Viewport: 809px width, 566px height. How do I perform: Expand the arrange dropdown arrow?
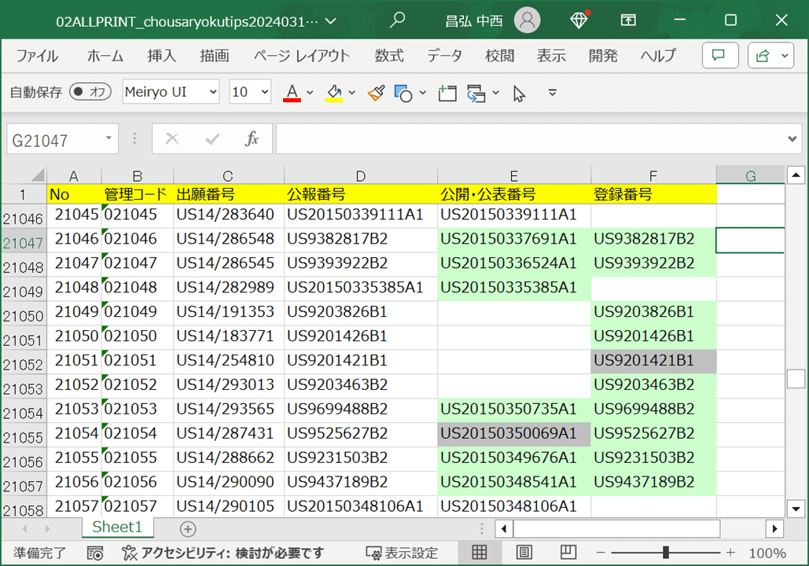(x=496, y=93)
